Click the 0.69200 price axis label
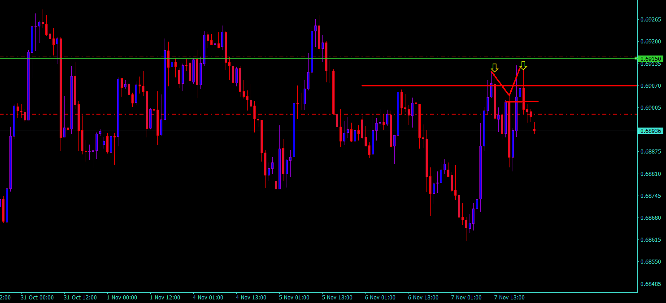 [x=650, y=42]
